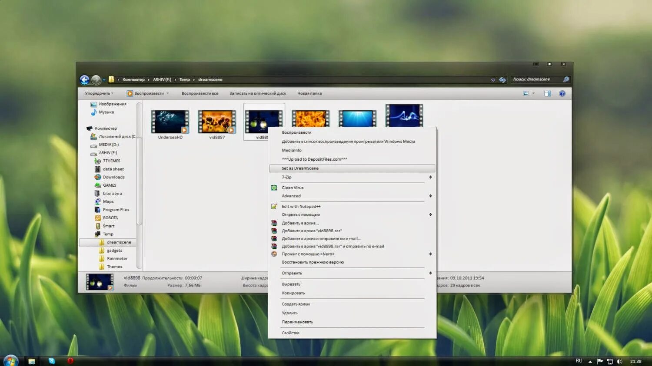Select the 7THEMES folder icon
This screenshot has width=652, height=366.
[x=98, y=161]
